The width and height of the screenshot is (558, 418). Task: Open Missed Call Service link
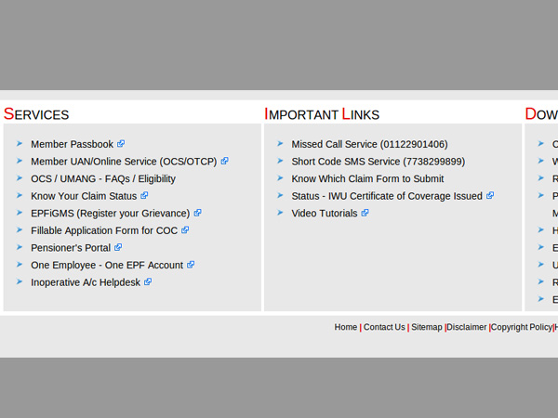368,144
